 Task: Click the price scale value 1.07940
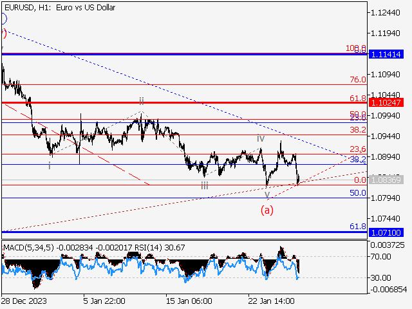click(385, 198)
